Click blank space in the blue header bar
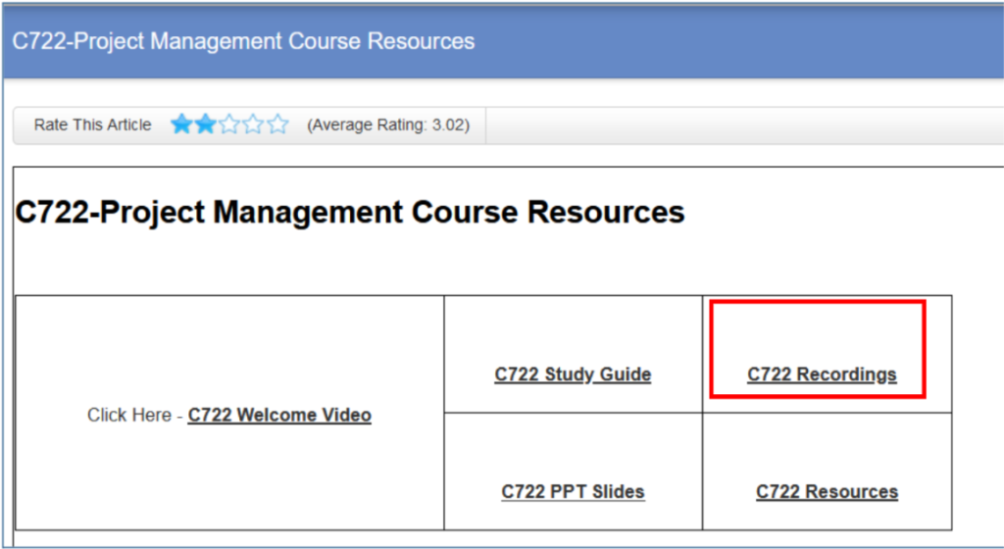The image size is (1004, 549). [736, 41]
